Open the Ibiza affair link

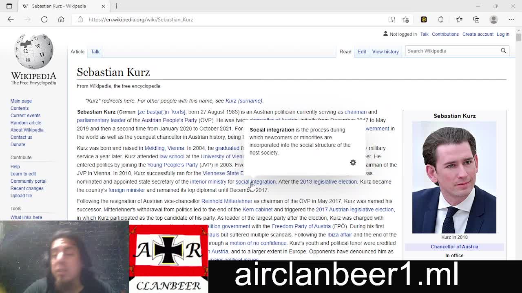[340, 235]
